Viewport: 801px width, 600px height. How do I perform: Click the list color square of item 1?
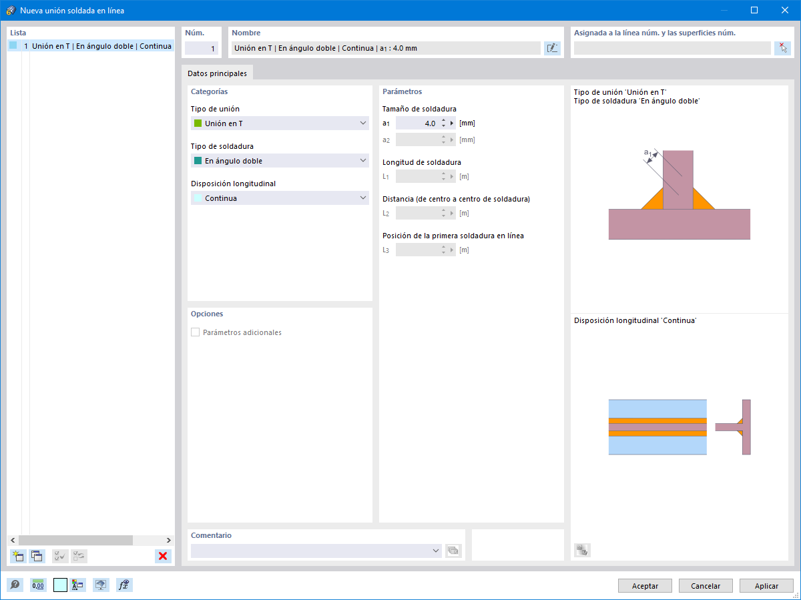[x=13, y=46]
